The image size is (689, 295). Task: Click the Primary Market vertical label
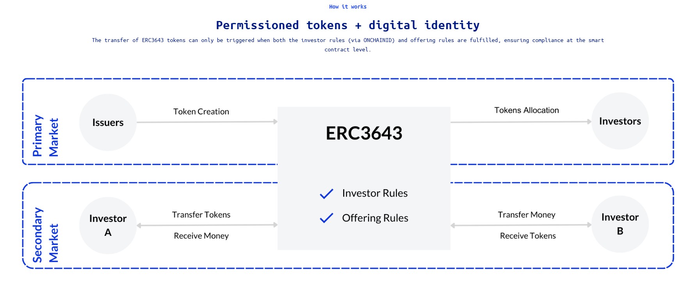pyautogui.click(x=45, y=136)
